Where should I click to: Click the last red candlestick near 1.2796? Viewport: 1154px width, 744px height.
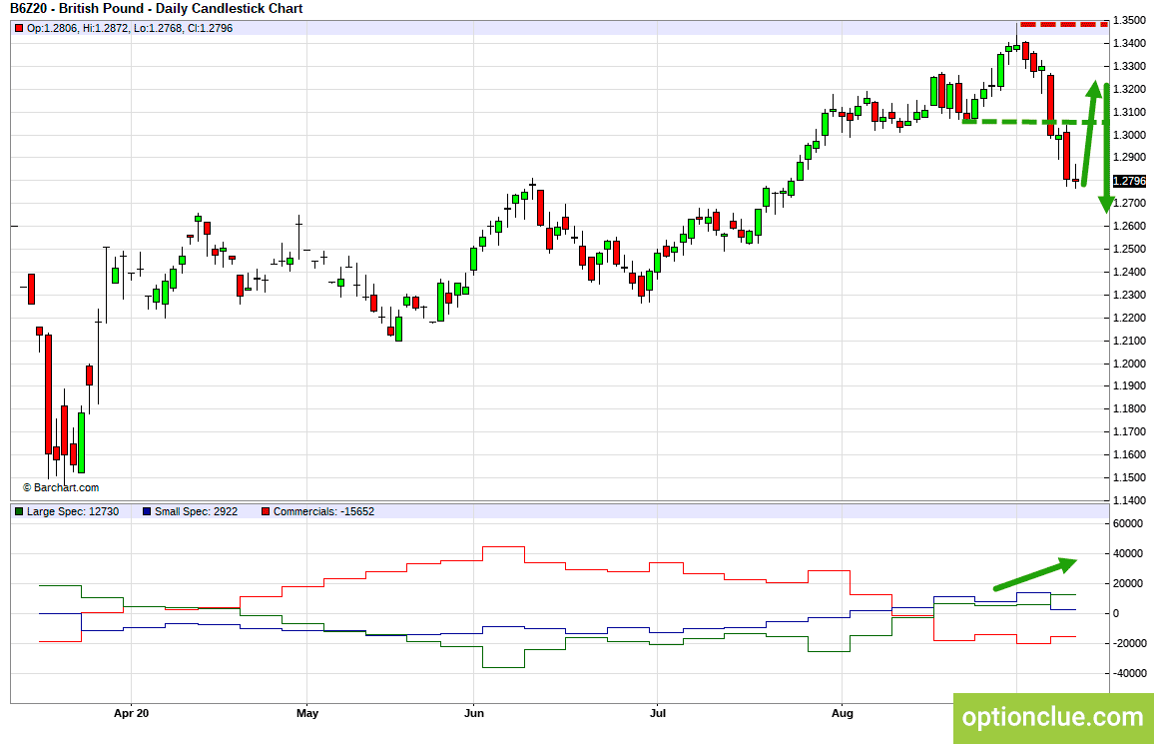pyautogui.click(x=1075, y=180)
